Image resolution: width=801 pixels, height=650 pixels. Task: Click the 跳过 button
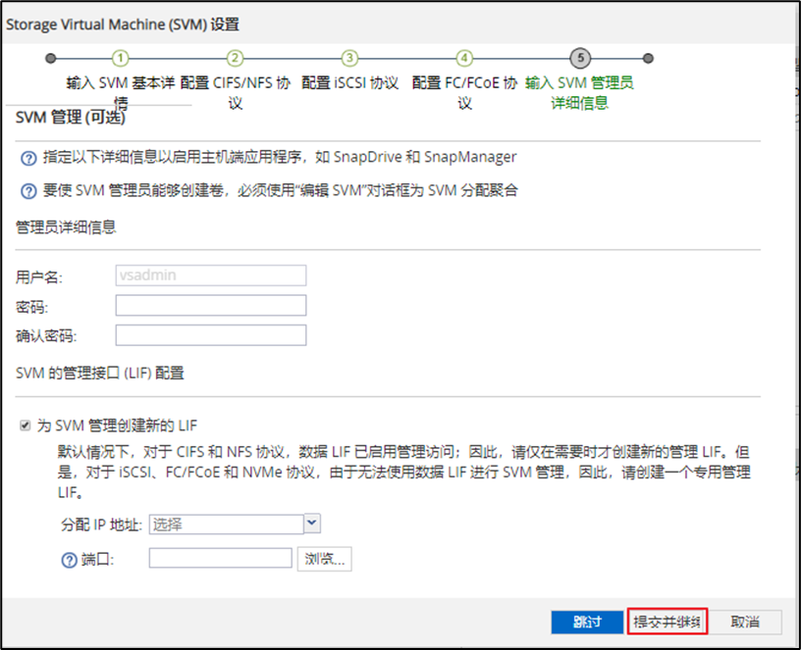(587, 622)
